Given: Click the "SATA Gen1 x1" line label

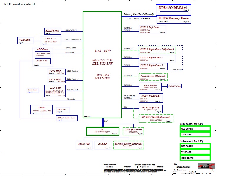Looking at the screenshot, I should tap(73, 79).
